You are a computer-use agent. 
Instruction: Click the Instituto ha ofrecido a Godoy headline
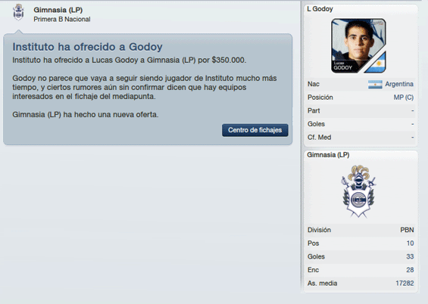pos(87,47)
